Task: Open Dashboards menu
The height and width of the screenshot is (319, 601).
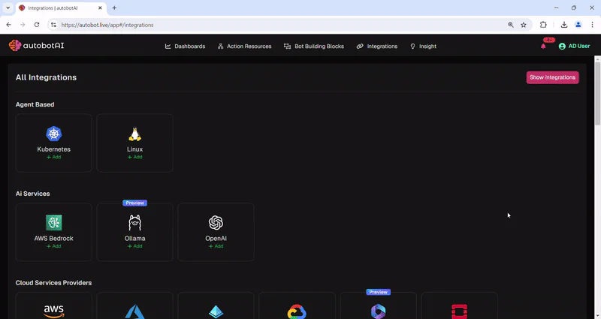Action: point(185,47)
